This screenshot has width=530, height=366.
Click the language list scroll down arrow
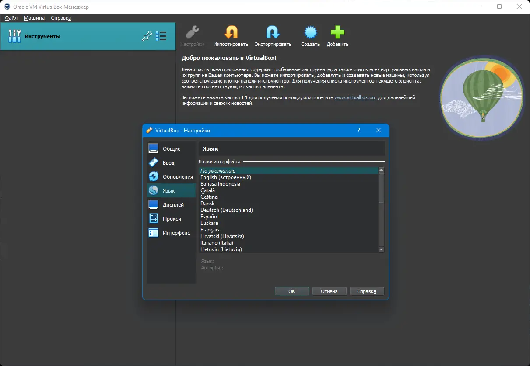coord(381,249)
